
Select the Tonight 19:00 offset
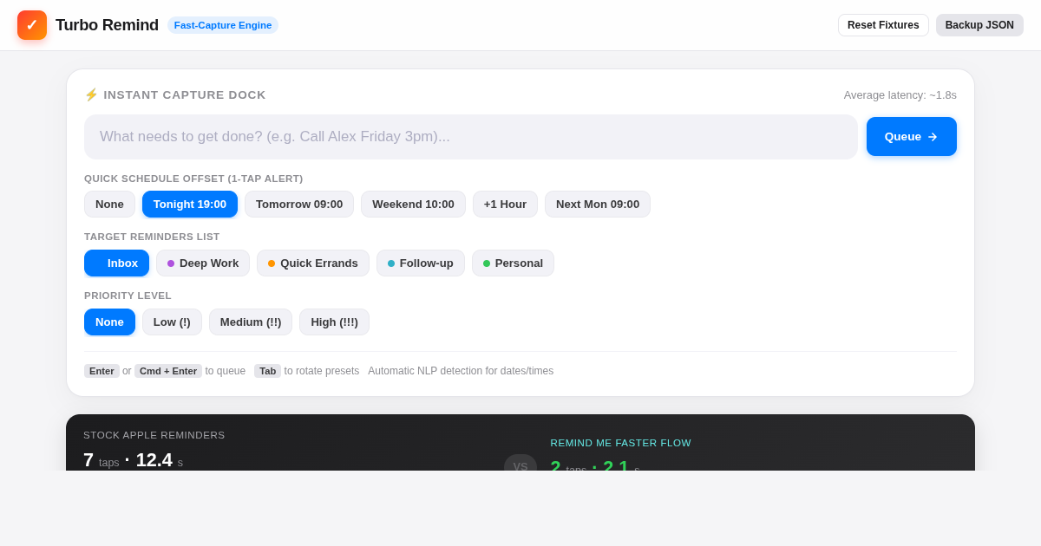[190, 205]
